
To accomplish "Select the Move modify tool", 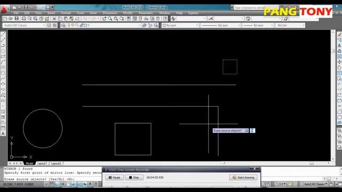I will pyautogui.click(x=339, y=62).
